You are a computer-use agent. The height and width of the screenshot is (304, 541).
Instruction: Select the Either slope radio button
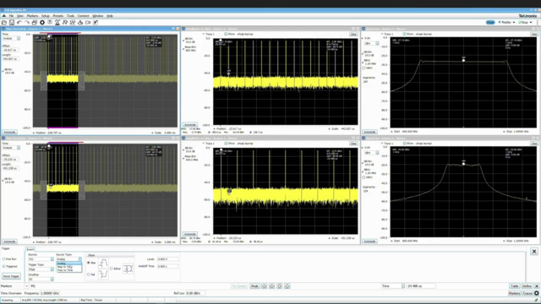pyautogui.click(x=112, y=269)
